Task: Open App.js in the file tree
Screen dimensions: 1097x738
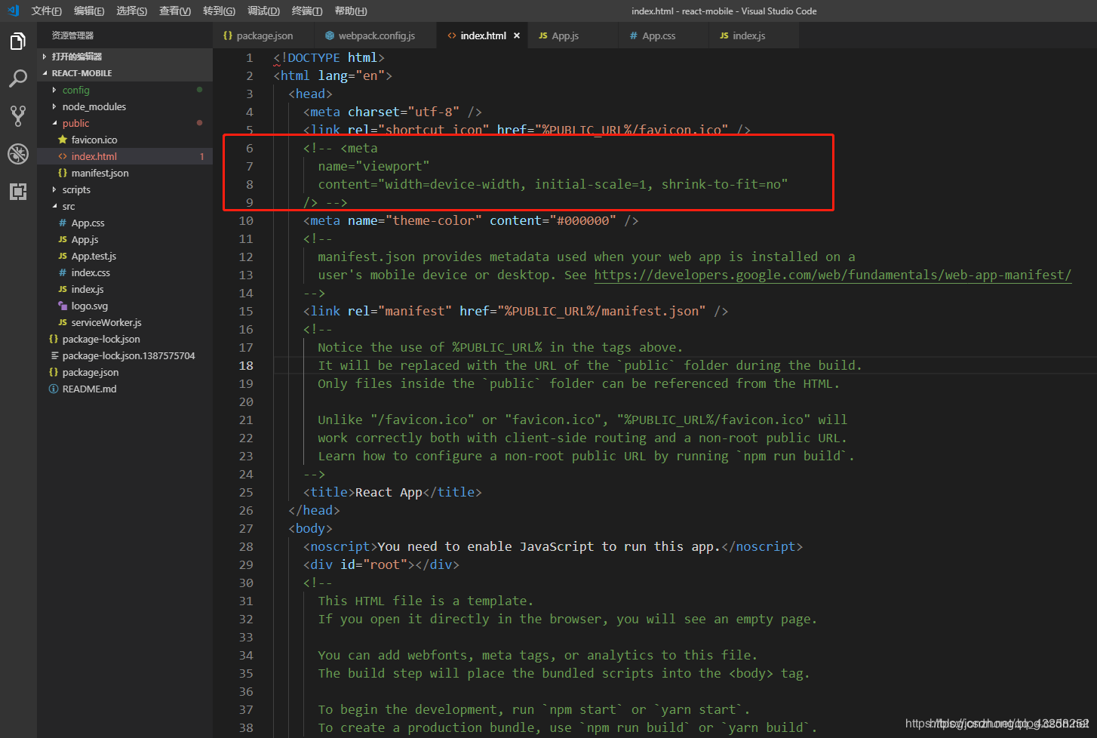Action: pos(125,239)
